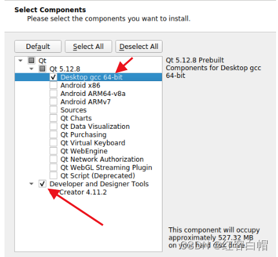Check the Android ARMv7 checkbox
Viewport: 278px width, 257px height.
click(x=54, y=101)
